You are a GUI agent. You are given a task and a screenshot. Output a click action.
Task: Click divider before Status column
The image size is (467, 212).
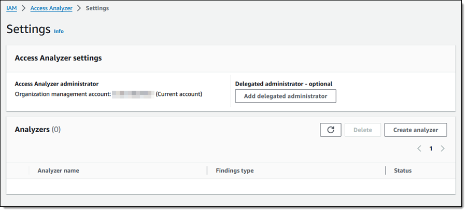386,171
